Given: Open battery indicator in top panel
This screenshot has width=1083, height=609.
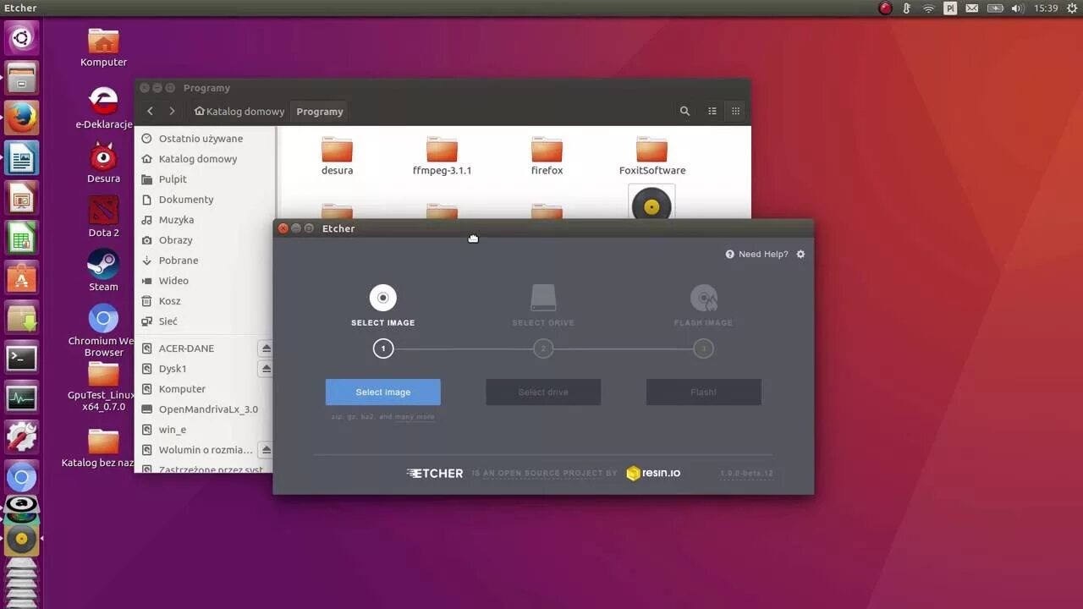Looking at the screenshot, I should tap(995, 8).
